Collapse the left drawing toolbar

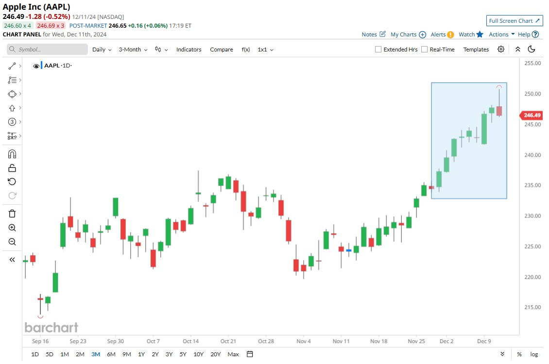12,260
